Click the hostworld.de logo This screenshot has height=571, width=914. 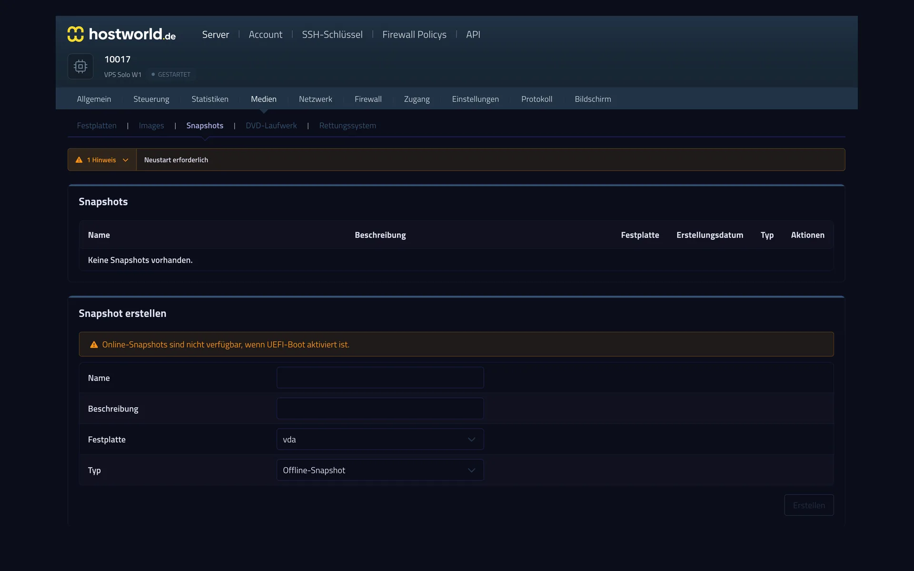pos(121,34)
